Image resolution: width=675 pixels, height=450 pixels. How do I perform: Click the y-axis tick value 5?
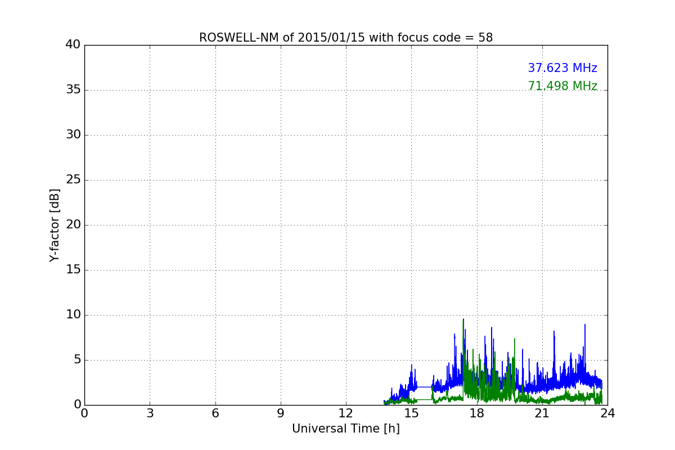(76, 360)
